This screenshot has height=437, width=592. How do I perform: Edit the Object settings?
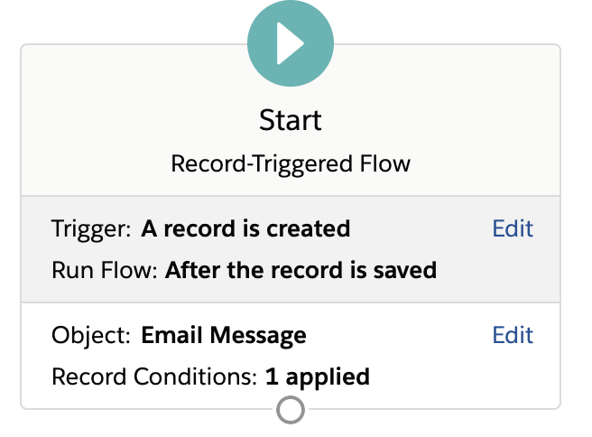coord(513,336)
